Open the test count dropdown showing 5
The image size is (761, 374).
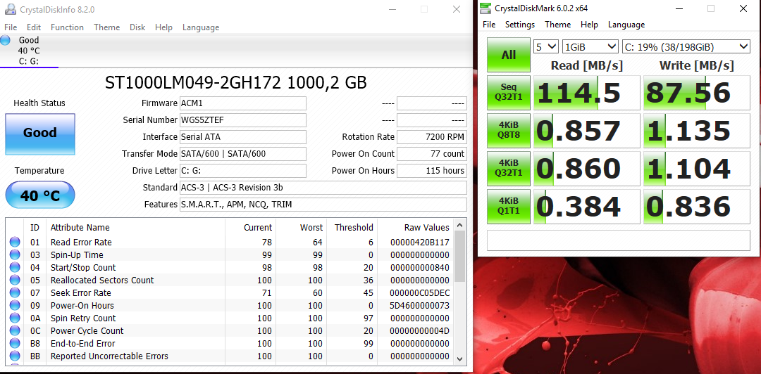click(x=545, y=47)
